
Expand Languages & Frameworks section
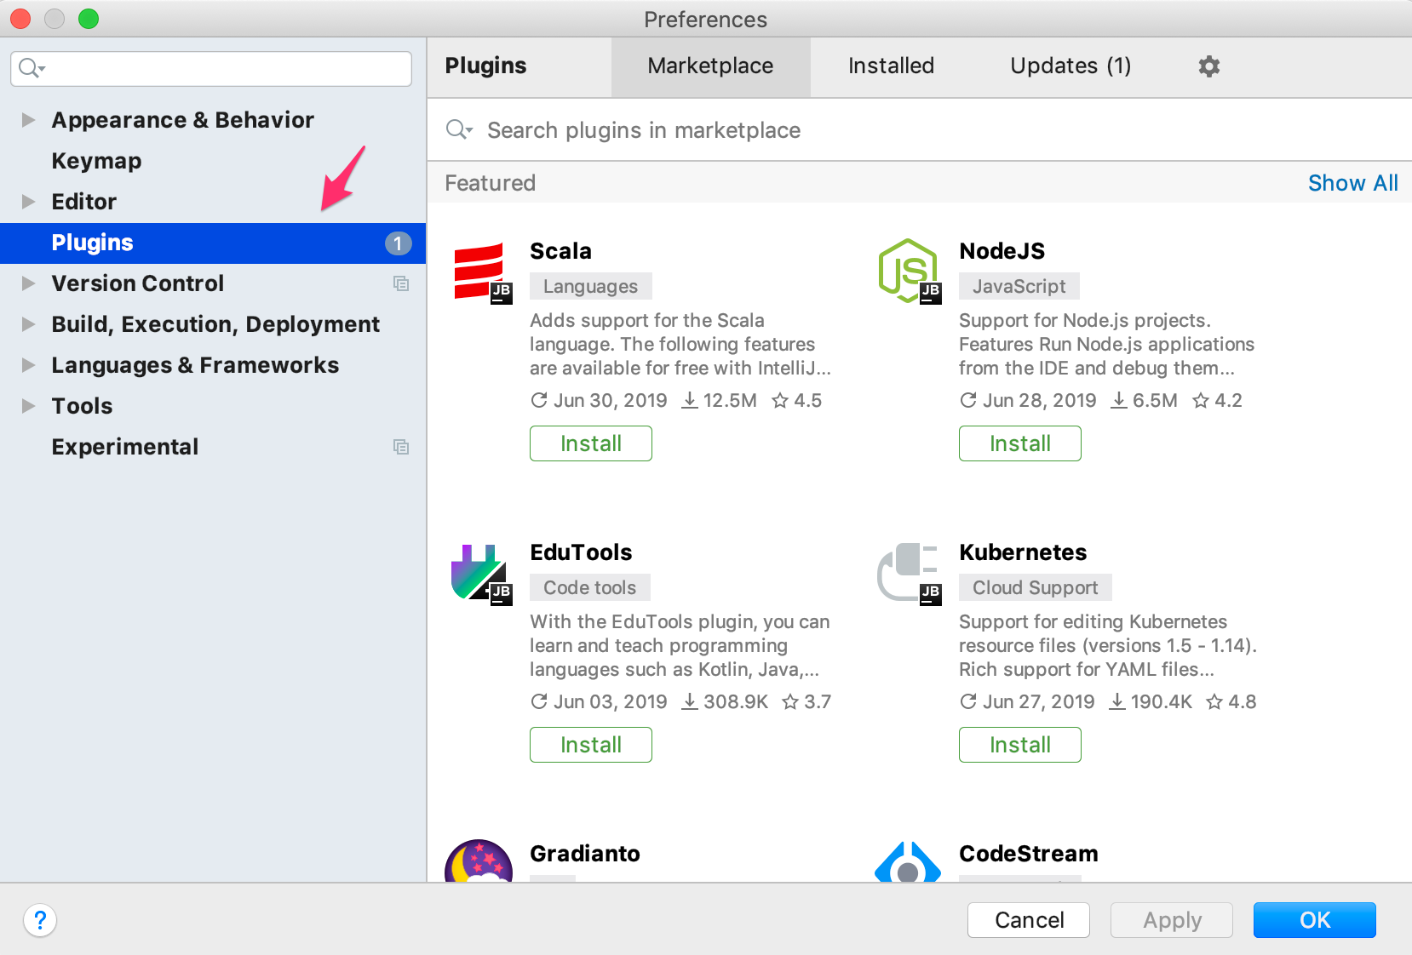pos(28,365)
